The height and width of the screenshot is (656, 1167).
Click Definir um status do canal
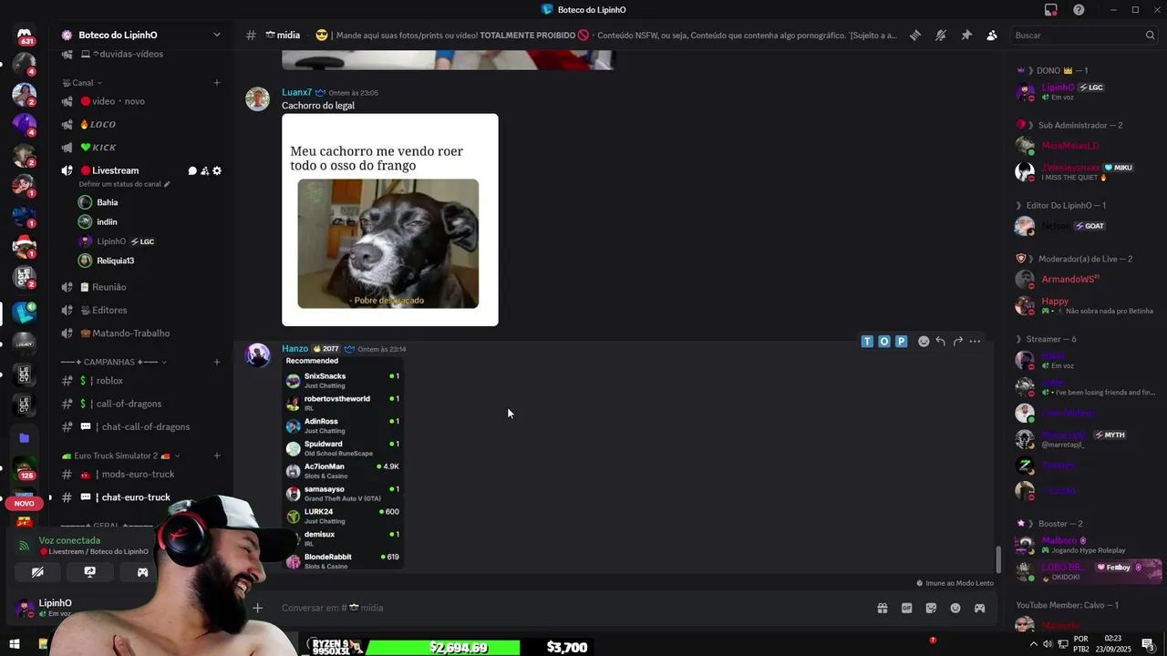(x=124, y=184)
